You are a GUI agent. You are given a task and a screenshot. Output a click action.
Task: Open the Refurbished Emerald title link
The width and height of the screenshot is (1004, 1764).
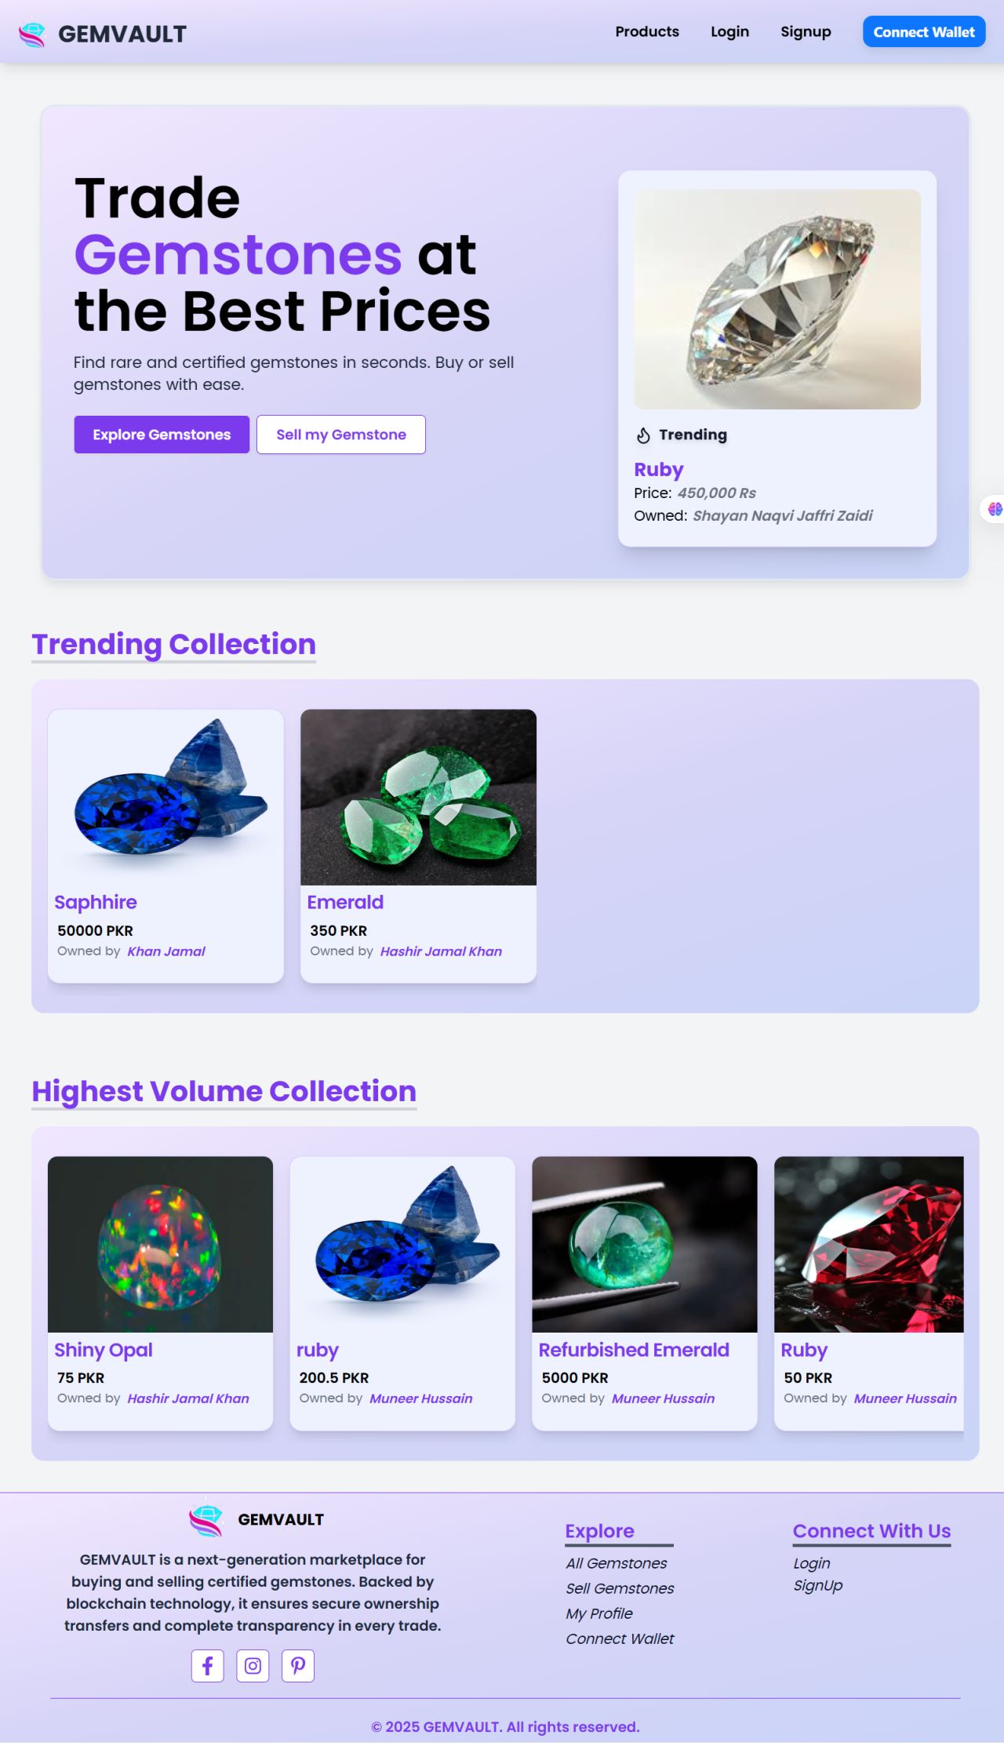(x=634, y=1350)
